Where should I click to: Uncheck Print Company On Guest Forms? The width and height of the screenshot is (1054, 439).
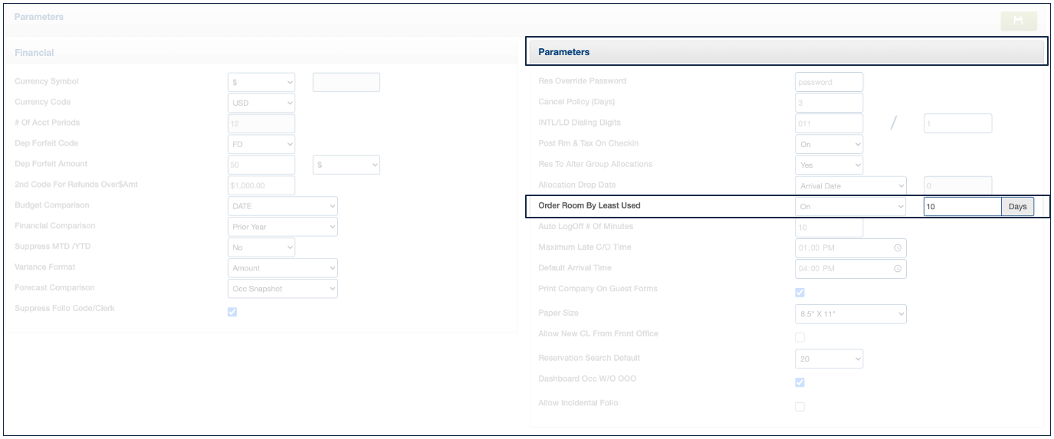[x=800, y=293]
